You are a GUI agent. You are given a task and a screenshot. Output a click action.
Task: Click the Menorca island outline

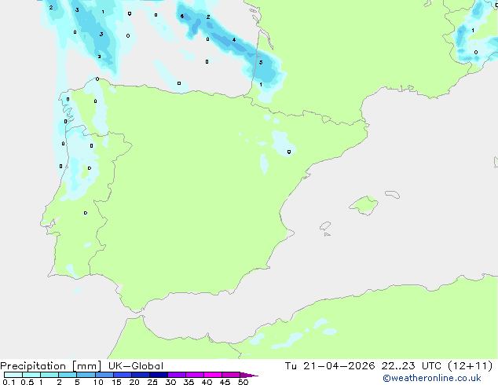click(393, 194)
